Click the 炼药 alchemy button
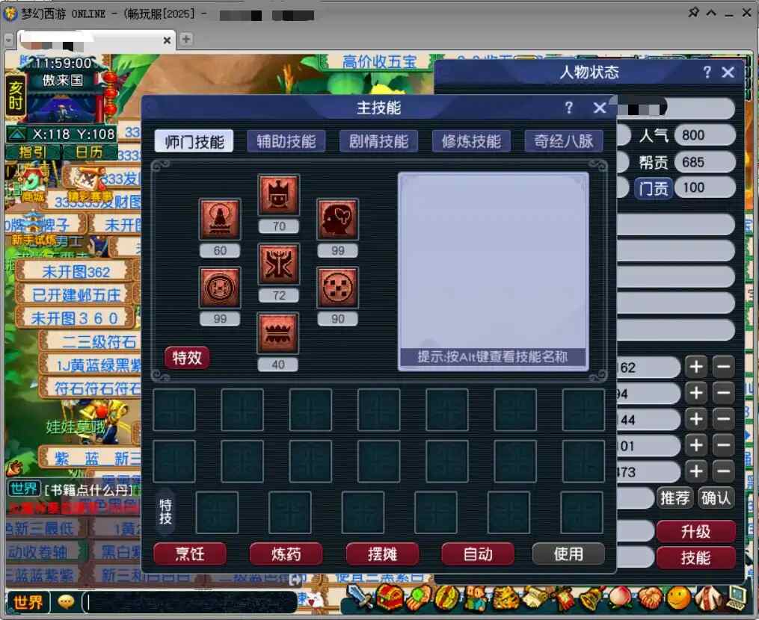 (x=286, y=554)
